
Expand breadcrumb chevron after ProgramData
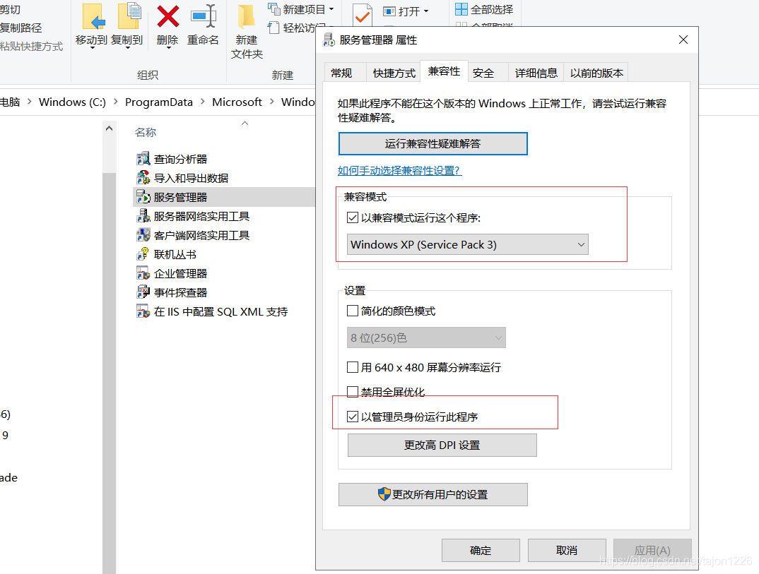[x=202, y=102]
